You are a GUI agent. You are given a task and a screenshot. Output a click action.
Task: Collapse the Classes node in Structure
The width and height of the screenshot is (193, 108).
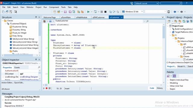(x=3, y=21)
